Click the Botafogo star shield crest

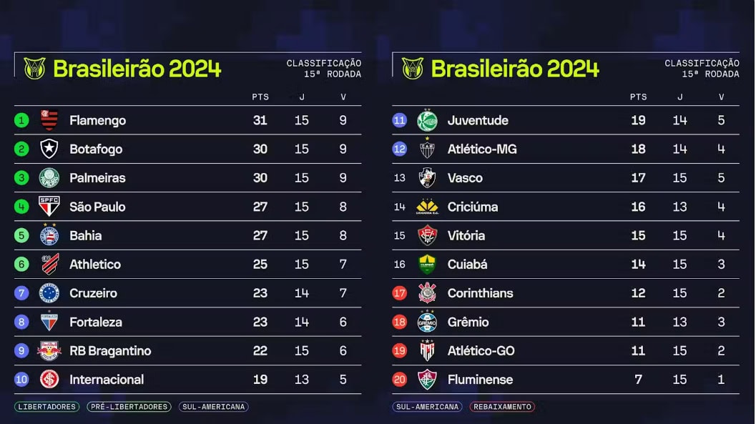tap(49, 149)
